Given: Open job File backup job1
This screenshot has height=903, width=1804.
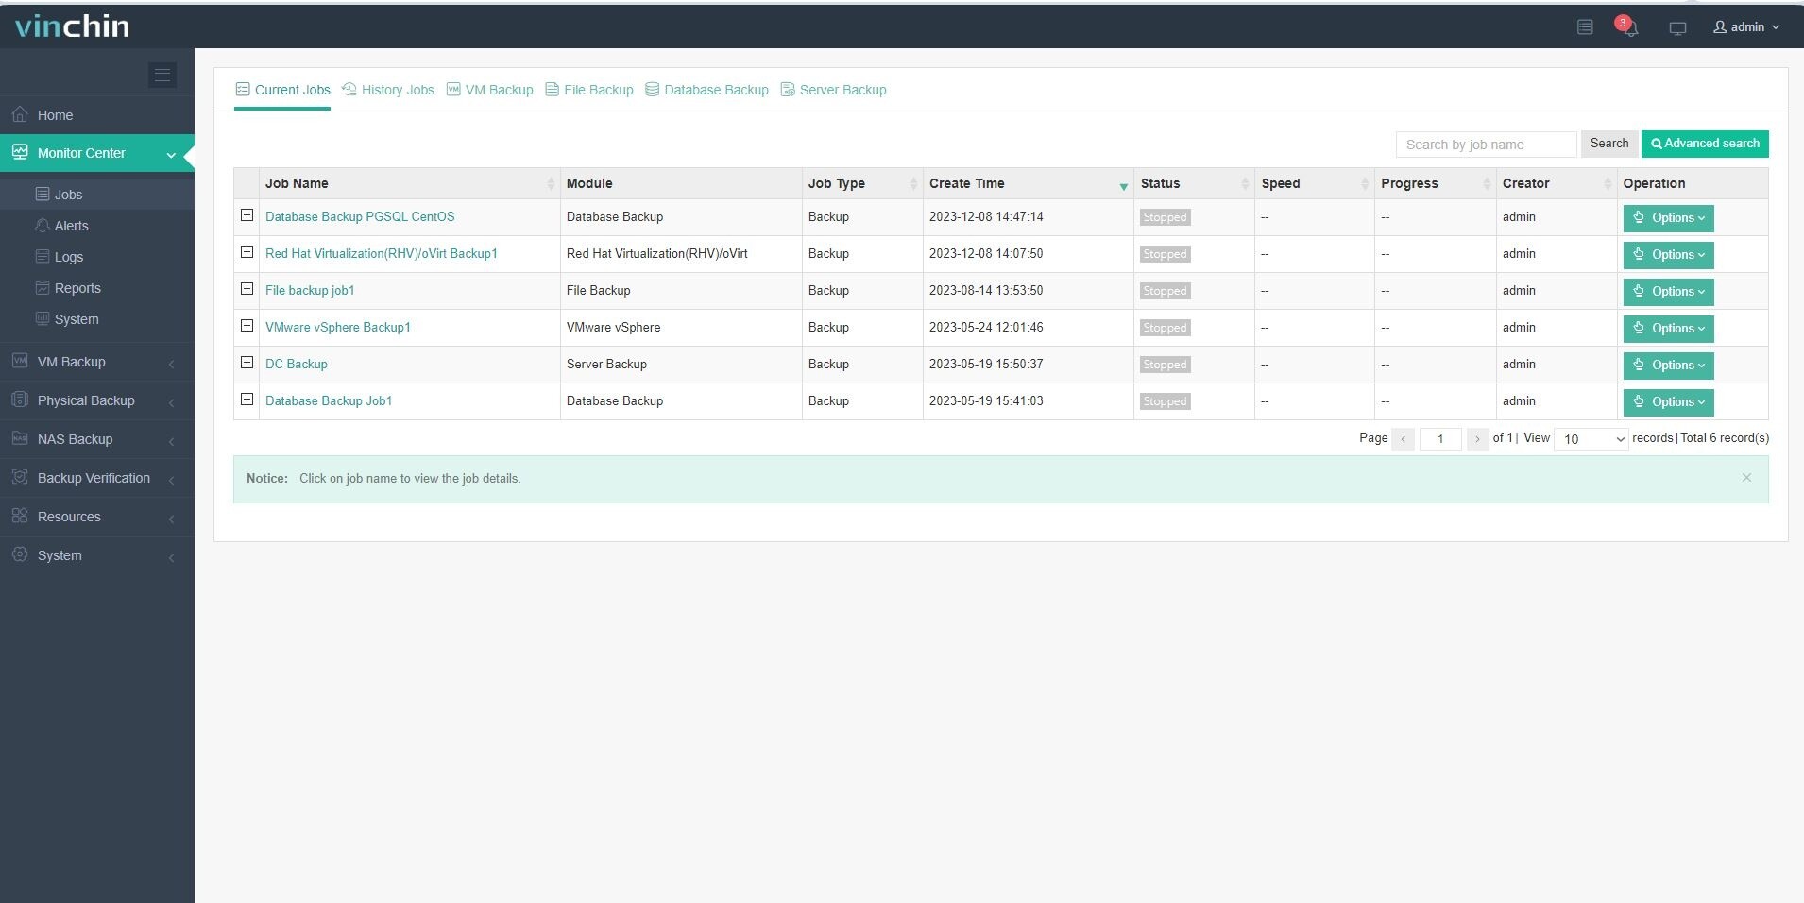Looking at the screenshot, I should pos(310,290).
